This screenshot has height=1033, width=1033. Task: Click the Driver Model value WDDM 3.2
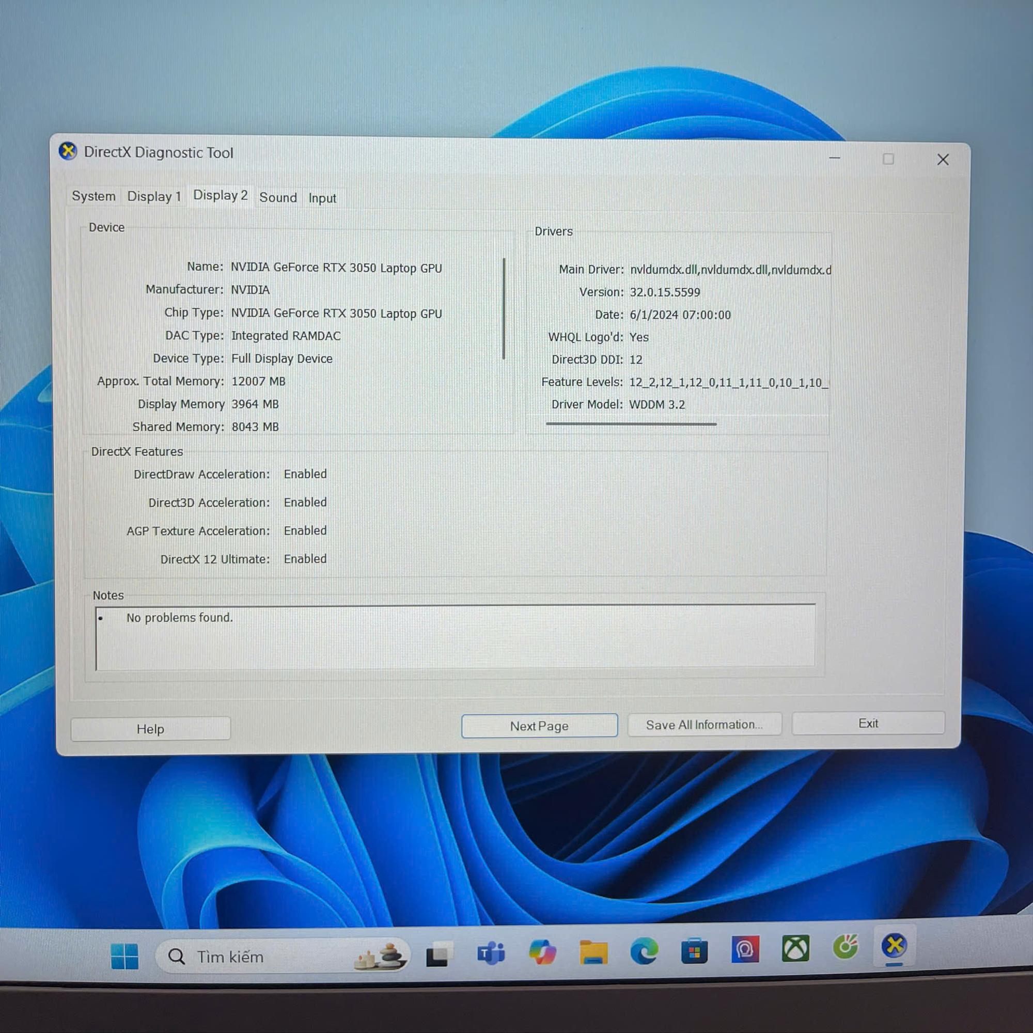(656, 404)
